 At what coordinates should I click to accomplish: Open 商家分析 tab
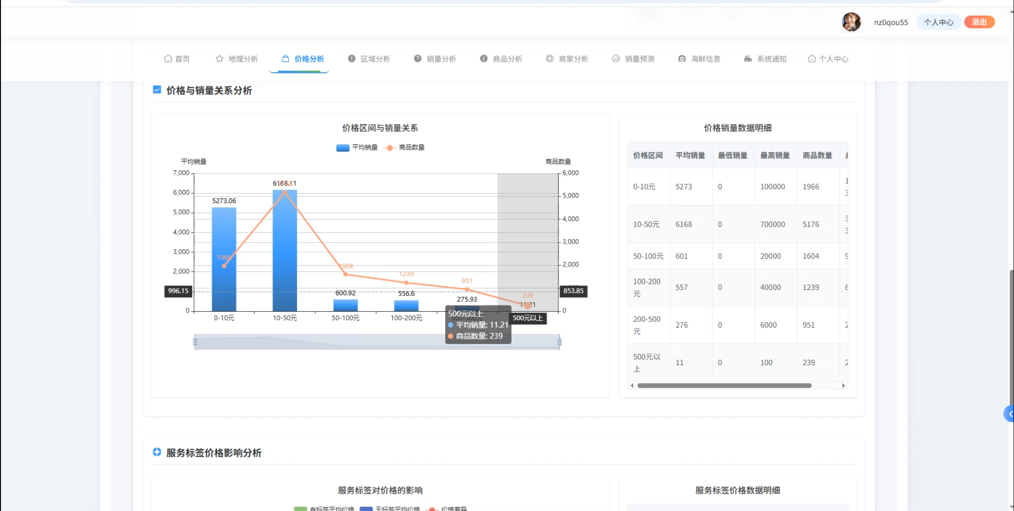pos(568,59)
